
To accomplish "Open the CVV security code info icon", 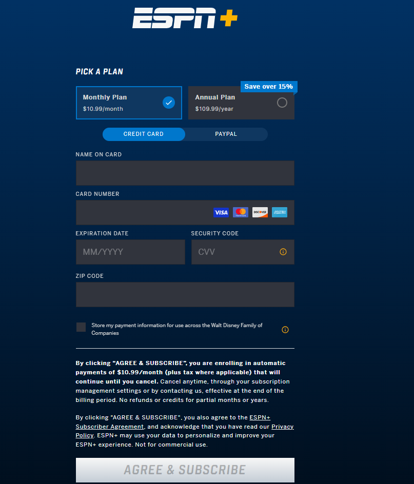I will [x=283, y=252].
